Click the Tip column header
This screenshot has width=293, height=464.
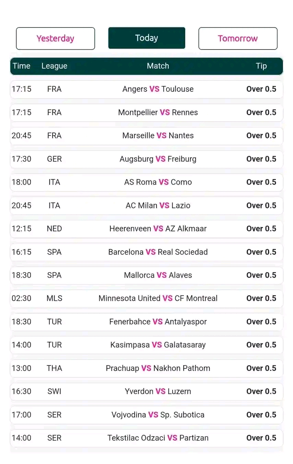[x=261, y=66]
